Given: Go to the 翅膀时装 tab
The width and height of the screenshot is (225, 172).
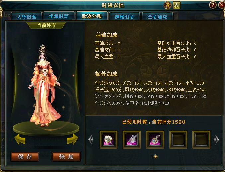Looking at the screenshot, I should point(124,16).
